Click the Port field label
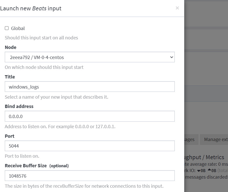Screen dimensions: 228x192 click(10, 136)
